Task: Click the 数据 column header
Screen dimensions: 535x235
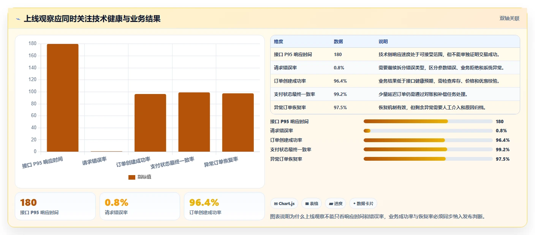Action: tap(339, 41)
